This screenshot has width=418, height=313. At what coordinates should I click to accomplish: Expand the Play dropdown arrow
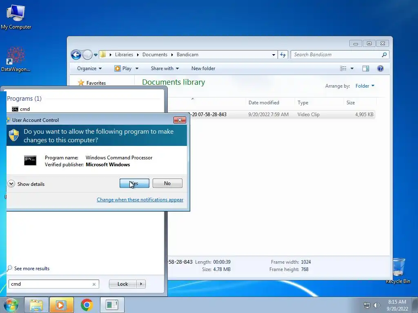[x=137, y=68]
